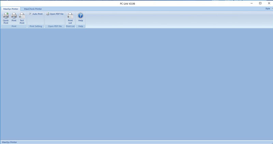Expand the Style dropdown menu

pos(269,9)
